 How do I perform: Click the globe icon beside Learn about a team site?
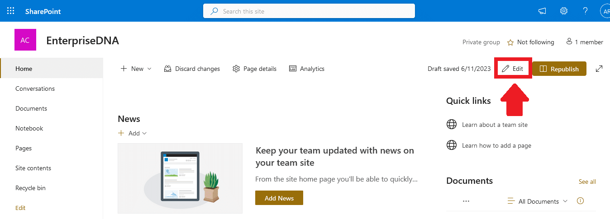[452, 125]
